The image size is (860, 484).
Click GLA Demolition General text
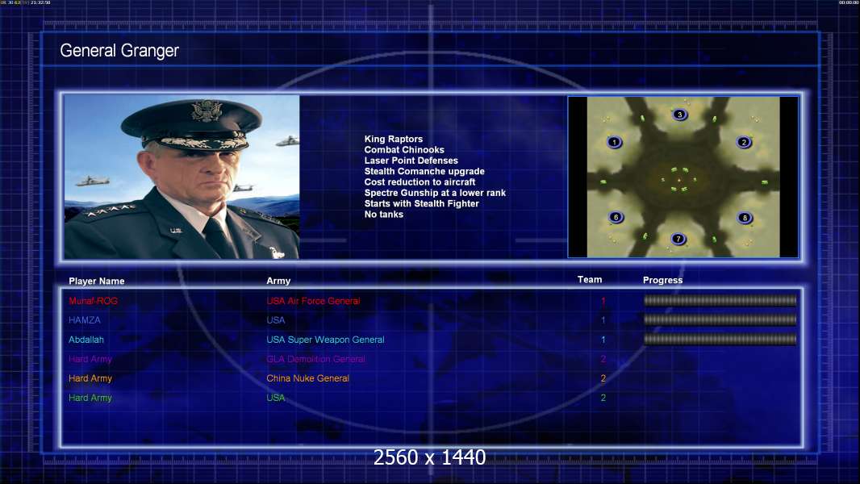[316, 359]
